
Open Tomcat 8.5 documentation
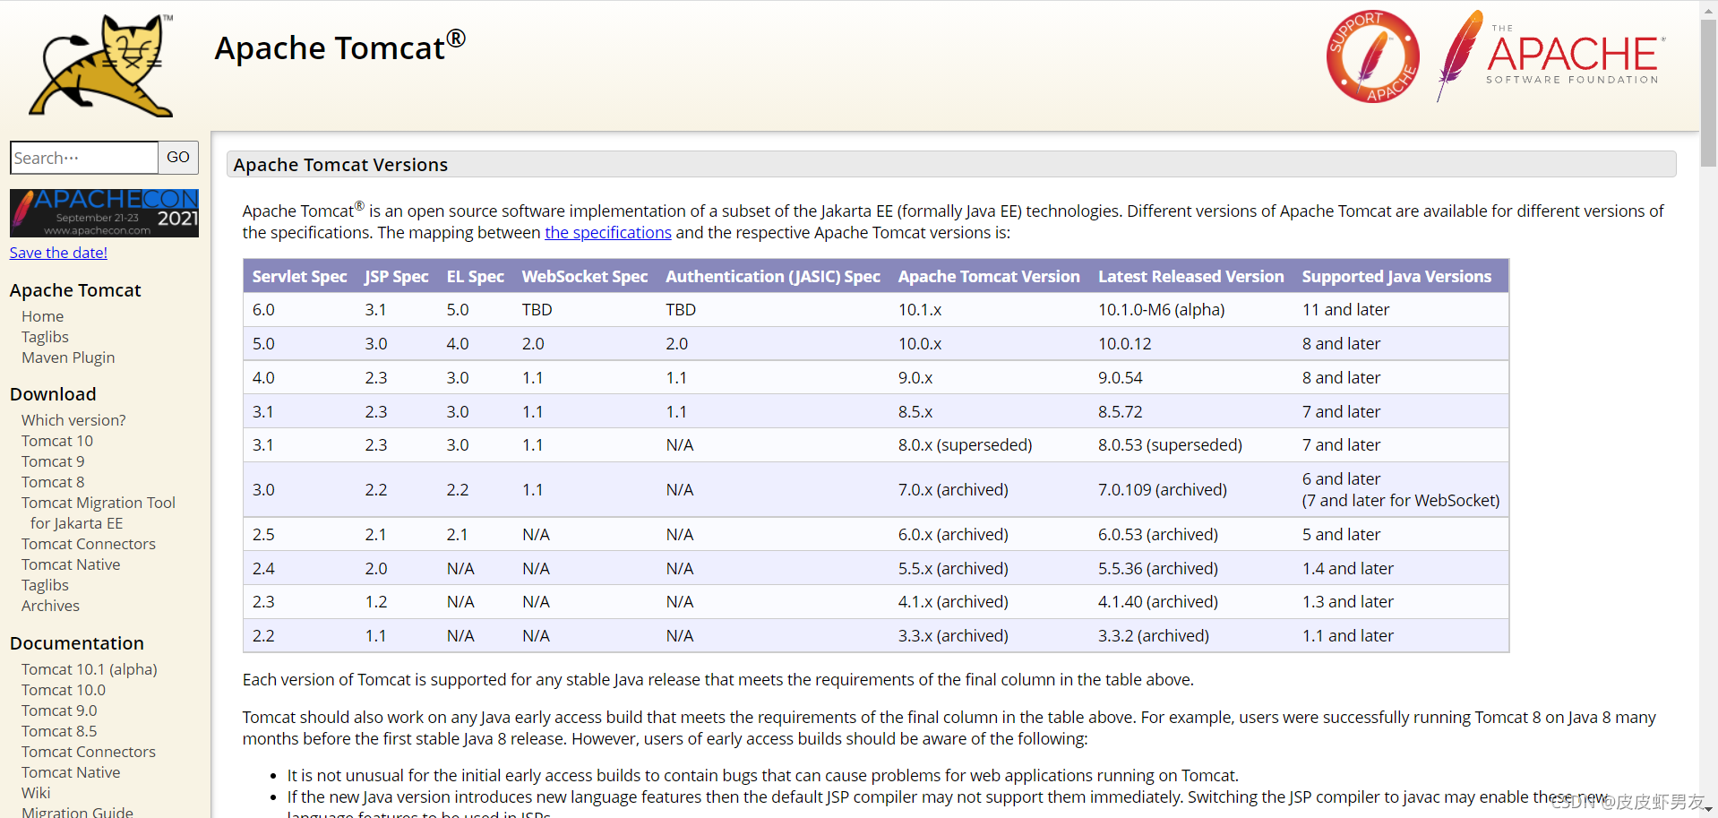(x=59, y=731)
